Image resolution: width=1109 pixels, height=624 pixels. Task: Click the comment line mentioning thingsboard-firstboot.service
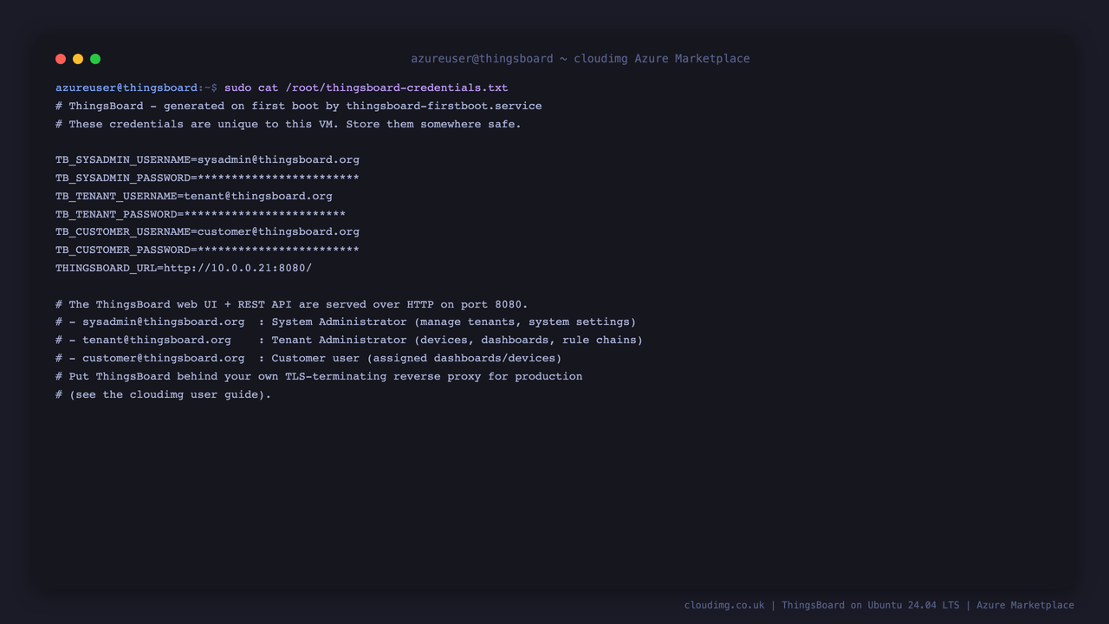click(299, 106)
